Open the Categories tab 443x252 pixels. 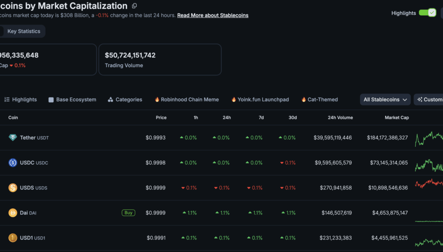tap(125, 99)
